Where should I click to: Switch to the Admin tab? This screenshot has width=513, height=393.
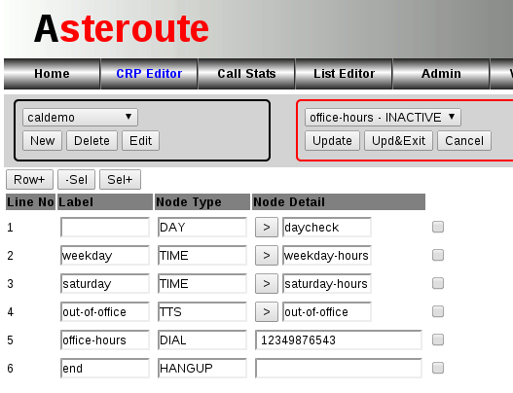tap(441, 74)
